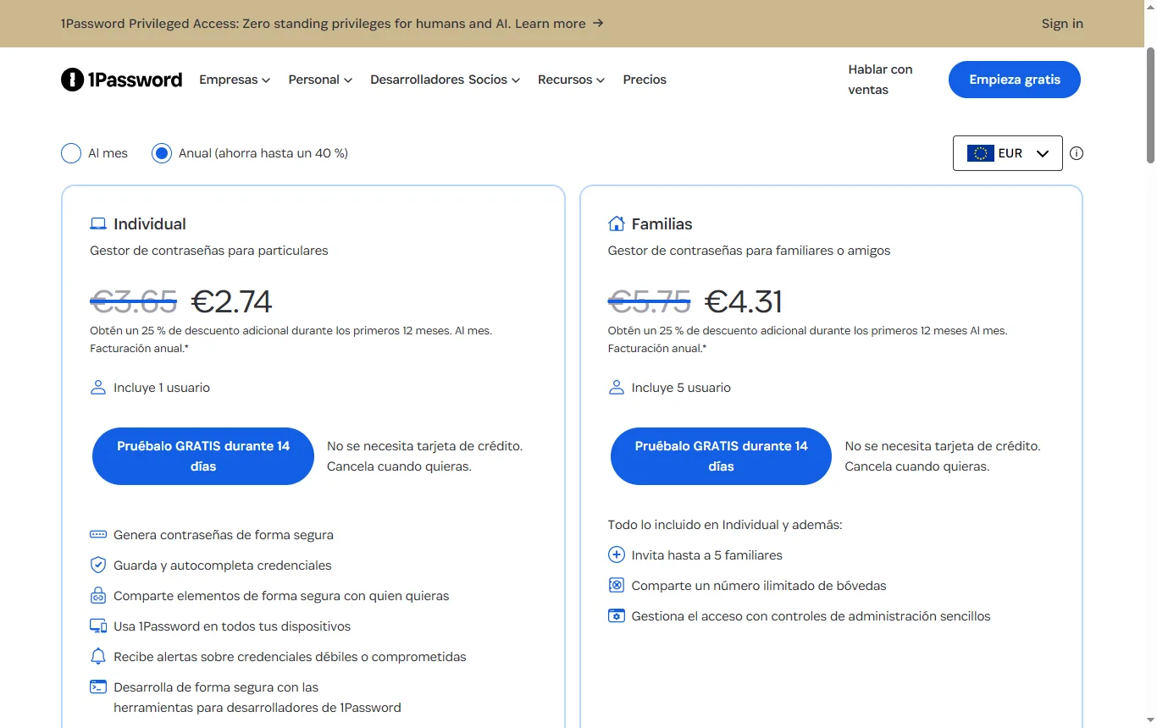Click the bell icon by Recibe alertas
The height and width of the screenshot is (728, 1157).
pos(98,657)
